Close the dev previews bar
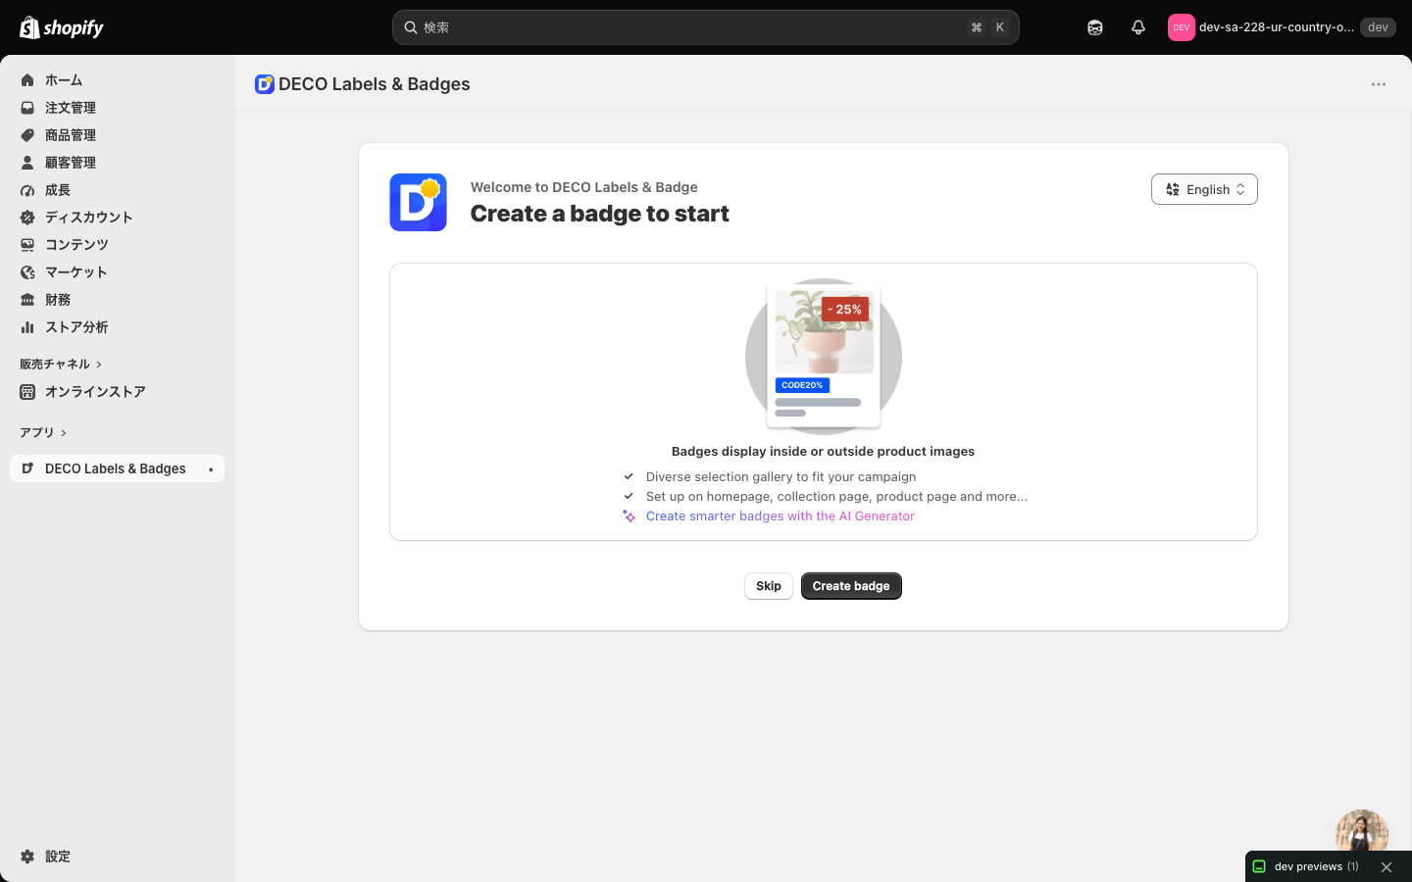Screen dimensions: 1412x882 point(1387,867)
